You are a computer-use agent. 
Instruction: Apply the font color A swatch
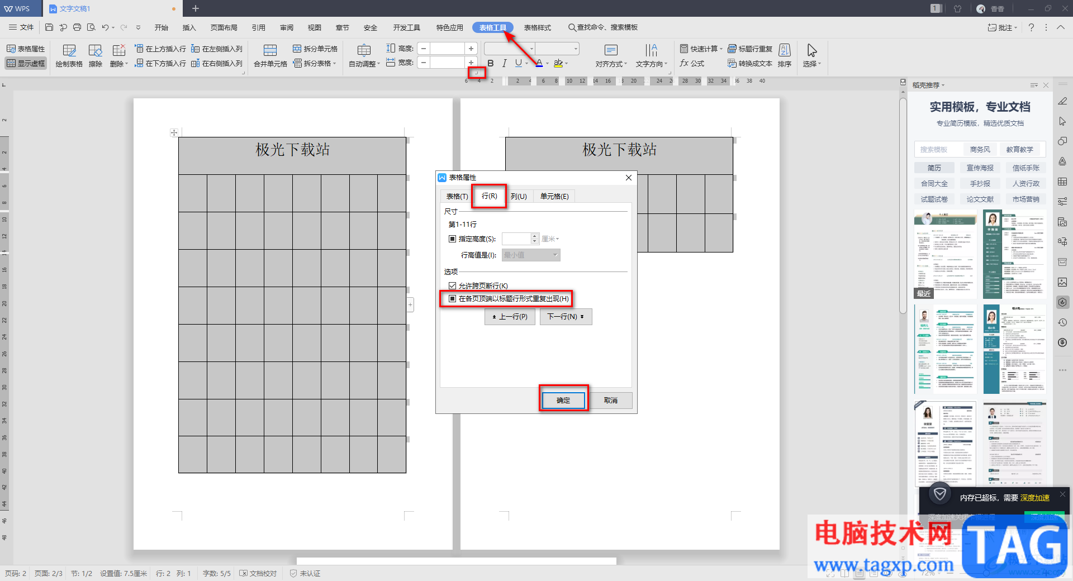(539, 63)
